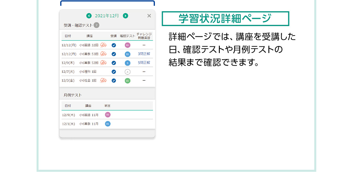Image resolution: width=352 pixels, height=172 pixels.
Task: Click the 12/3(金) date cell
Action: pos(68,80)
